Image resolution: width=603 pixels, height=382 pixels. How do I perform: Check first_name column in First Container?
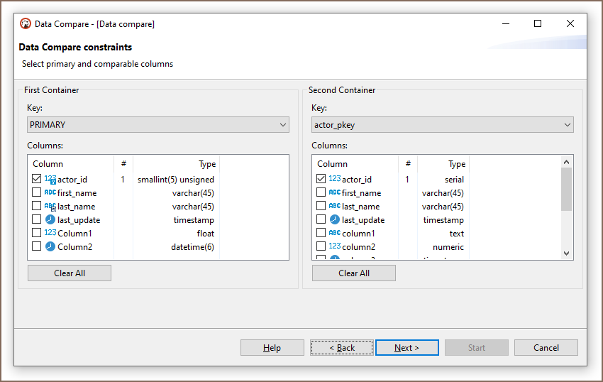point(37,193)
